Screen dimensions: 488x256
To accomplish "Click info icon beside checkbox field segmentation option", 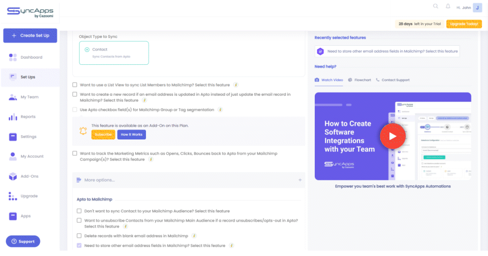I will (x=220, y=110).
